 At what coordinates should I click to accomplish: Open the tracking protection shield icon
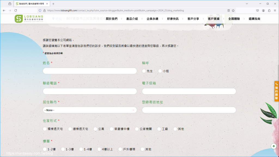[x=40, y=11]
